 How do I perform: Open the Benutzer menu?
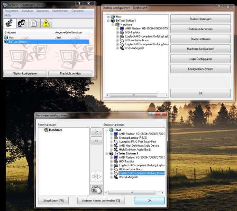[x=27, y=11]
